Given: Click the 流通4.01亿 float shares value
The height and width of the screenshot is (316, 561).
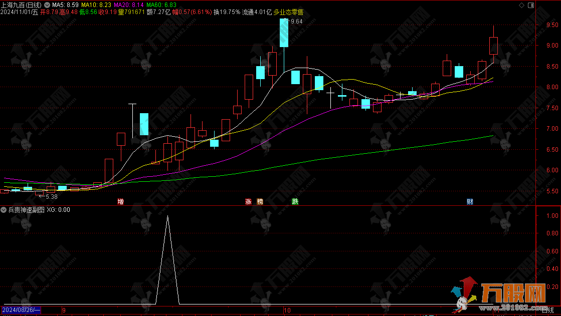Looking at the screenshot, I should click(x=257, y=12).
